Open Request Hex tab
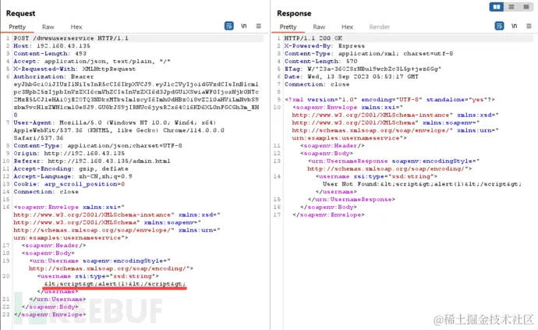Image resolution: width=538 pixels, height=330 pixels. click(76, 27)
